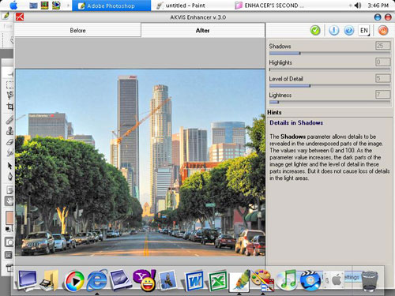
Task: Click the 'Hints' panel label
Action: 274,112
